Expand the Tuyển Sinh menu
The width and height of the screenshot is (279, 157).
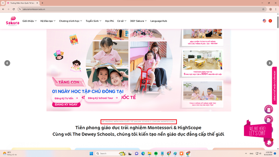[x=94, y=21]
